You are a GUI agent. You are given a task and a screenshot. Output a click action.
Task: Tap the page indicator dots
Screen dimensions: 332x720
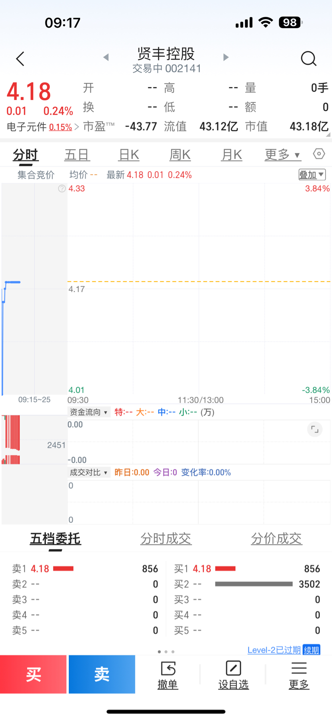[166, 652]
